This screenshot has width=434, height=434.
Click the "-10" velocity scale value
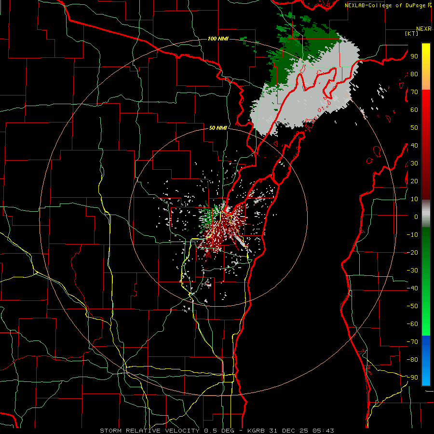click(x=412, y=235)
